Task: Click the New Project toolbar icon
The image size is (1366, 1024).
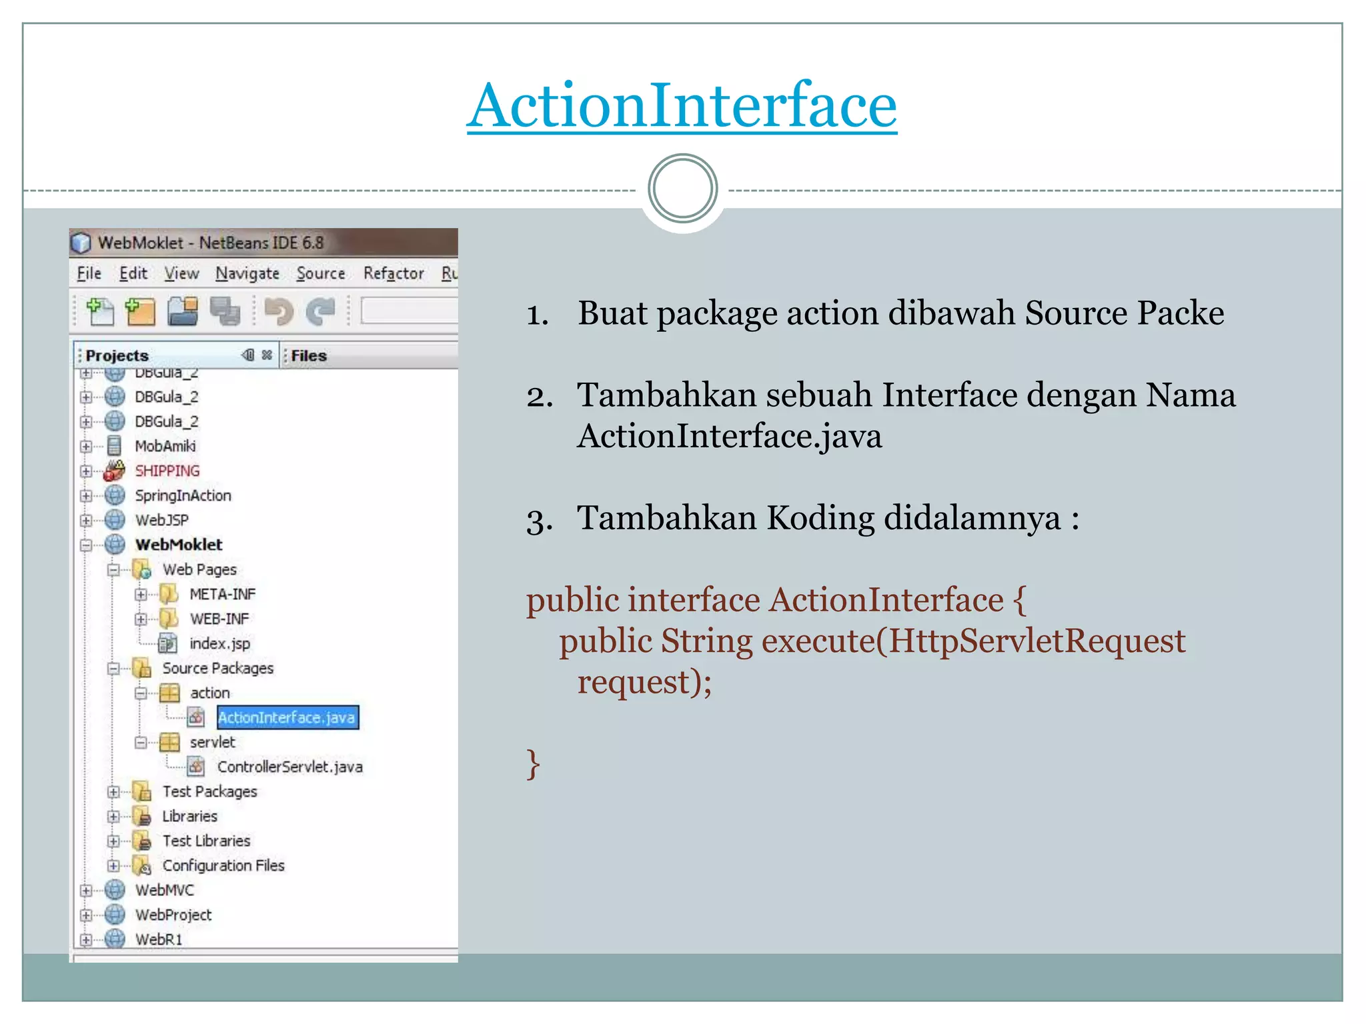Action: click(140, 311)
